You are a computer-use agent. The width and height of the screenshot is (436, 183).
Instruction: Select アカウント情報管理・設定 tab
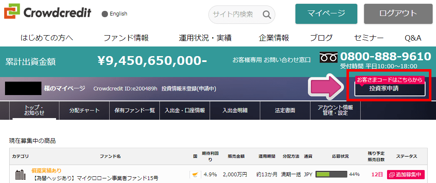click(335, 111)
